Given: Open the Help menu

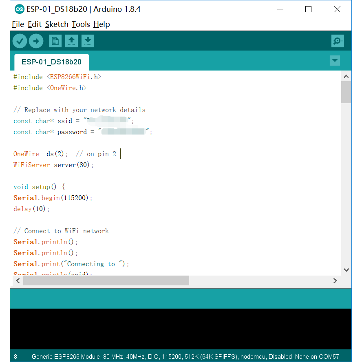Looking at the screenshot, I should [x=102, y=24].
